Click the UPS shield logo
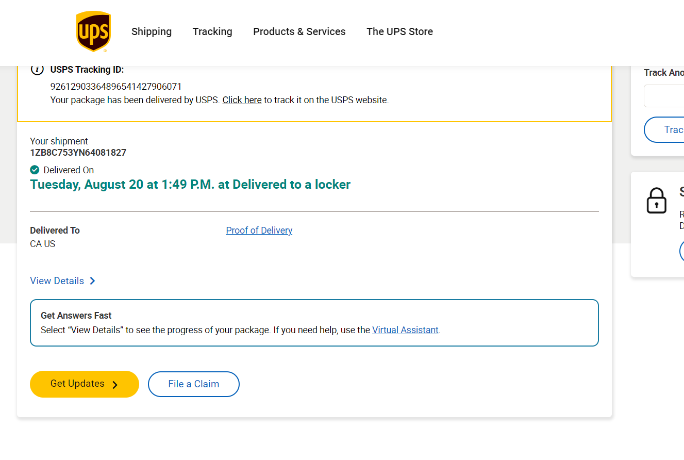The image size is (684, 460). tap(93, 31)
